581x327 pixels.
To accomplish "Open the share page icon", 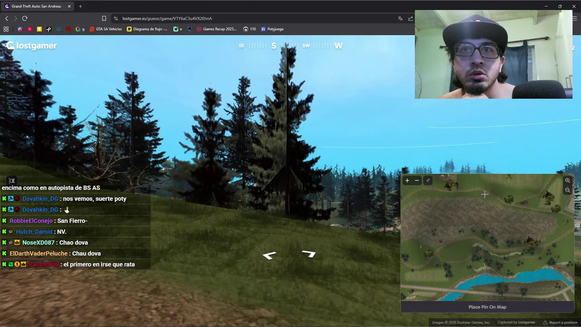I will 410,19.
